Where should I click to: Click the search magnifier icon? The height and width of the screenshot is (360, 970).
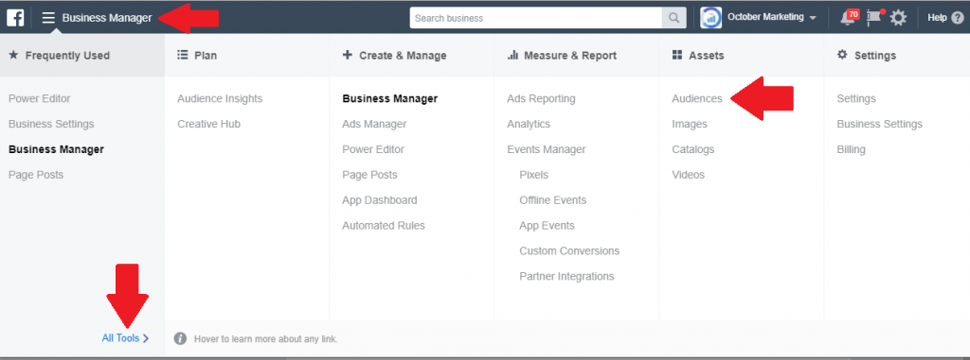(x=674, y=18)
